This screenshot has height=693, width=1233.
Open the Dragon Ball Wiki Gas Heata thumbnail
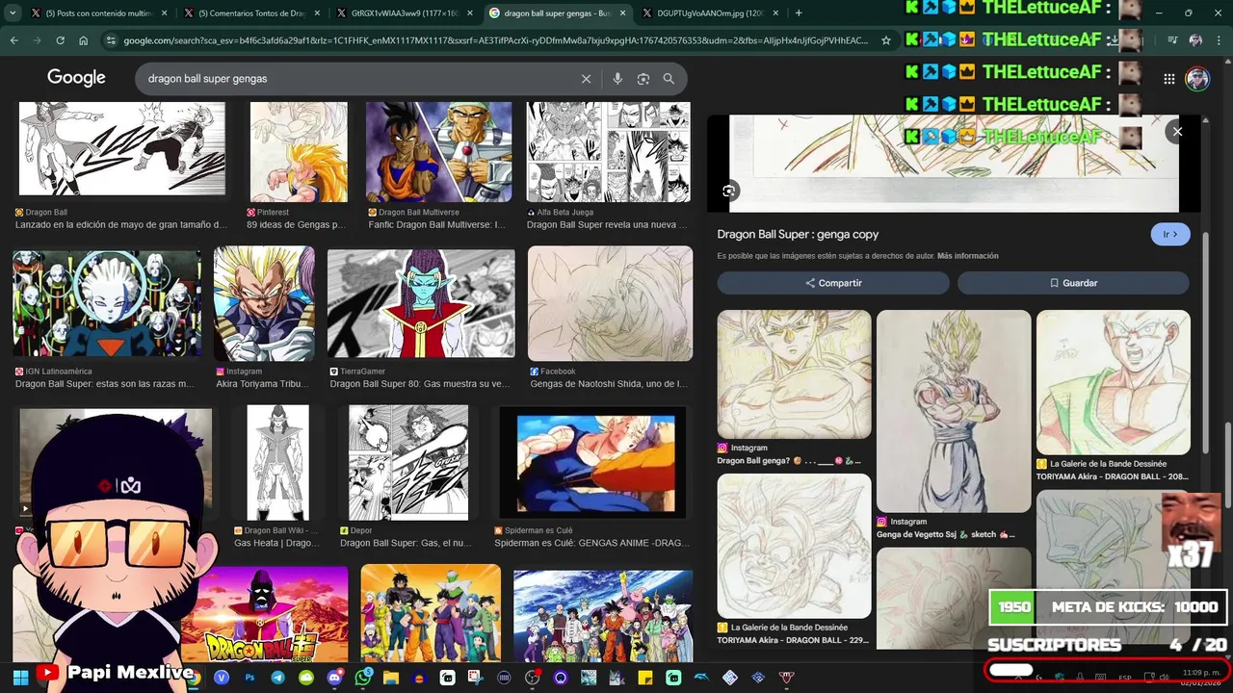pos(277,463)
